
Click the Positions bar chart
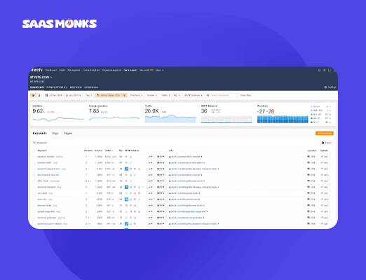tap(283, 119)
